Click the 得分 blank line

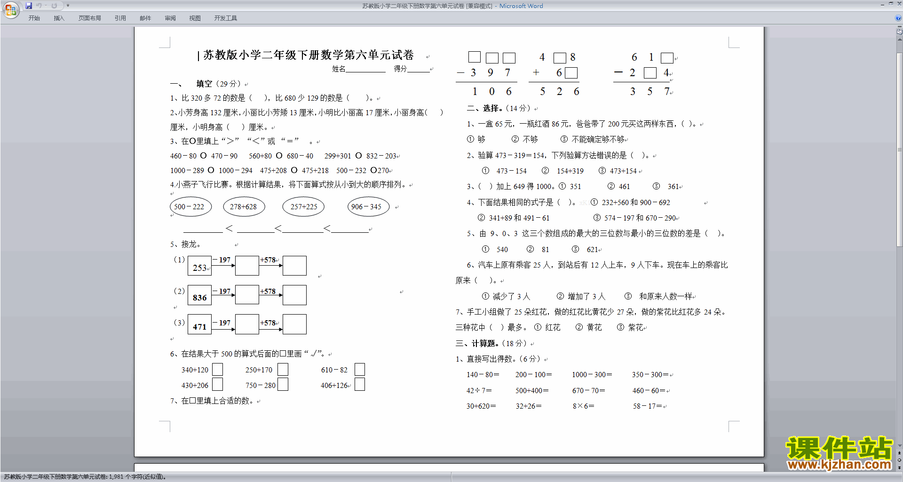point(418,69)
